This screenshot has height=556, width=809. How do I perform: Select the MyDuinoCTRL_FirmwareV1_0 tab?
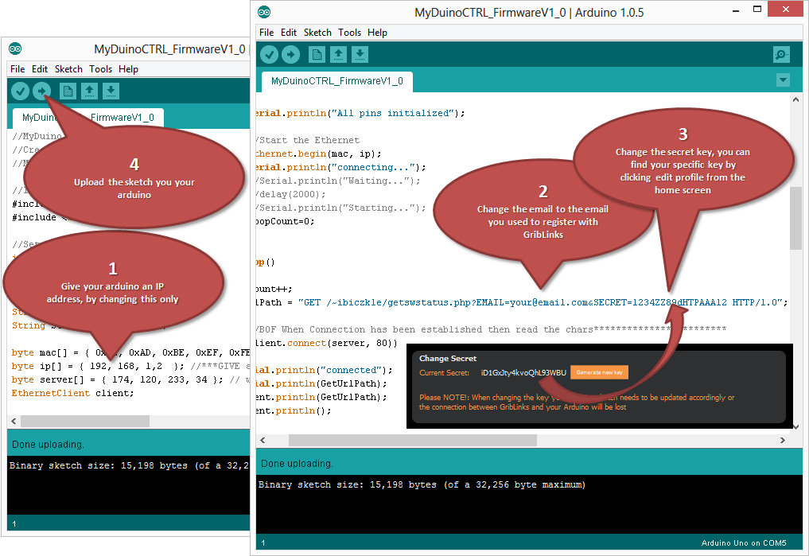point(337,81)
